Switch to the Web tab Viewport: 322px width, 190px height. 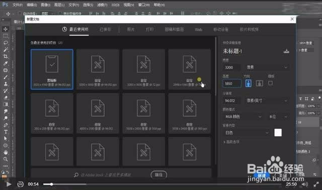click(198, 30)
